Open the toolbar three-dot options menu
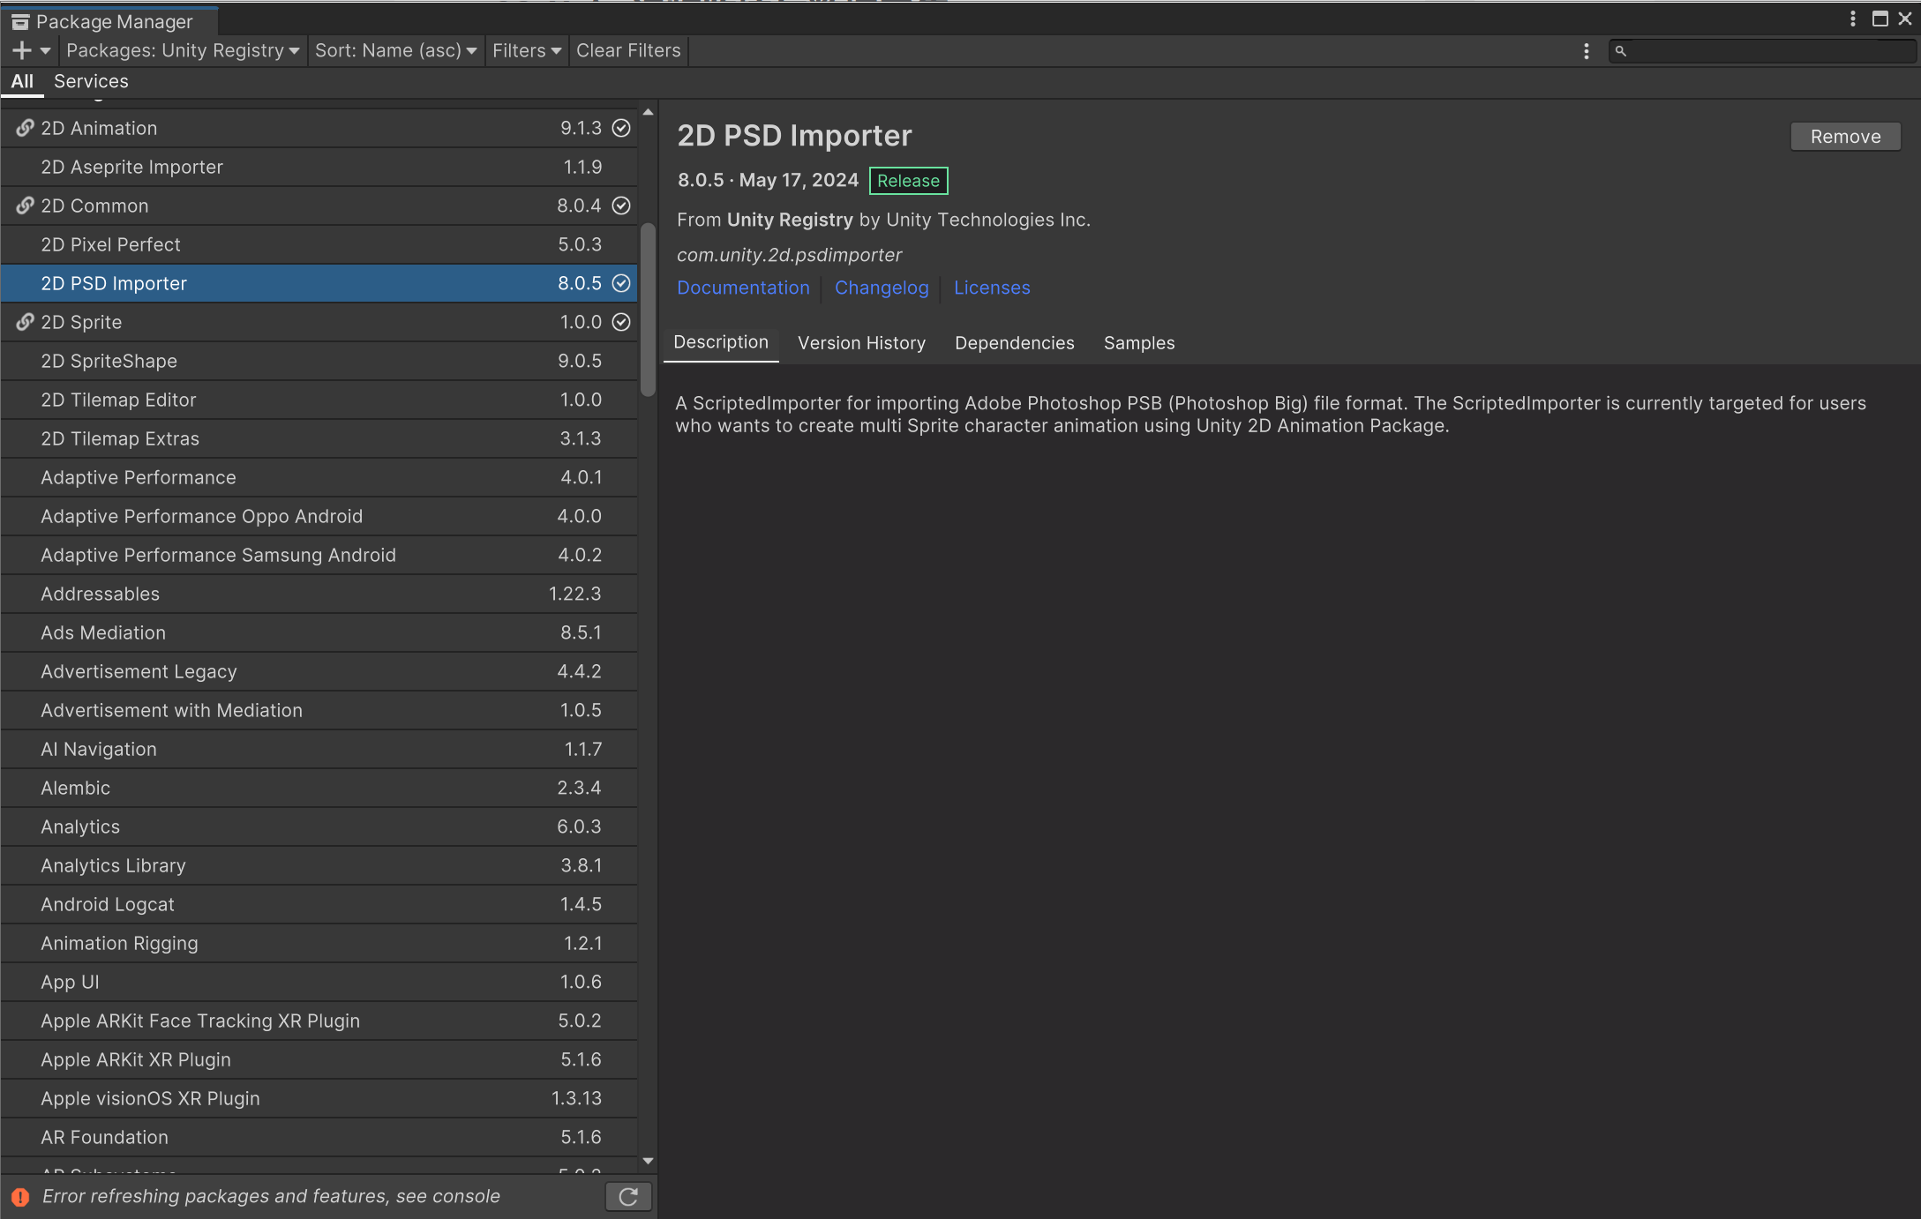The height and width of the screenshot is (1219, 1921). 1586,51
